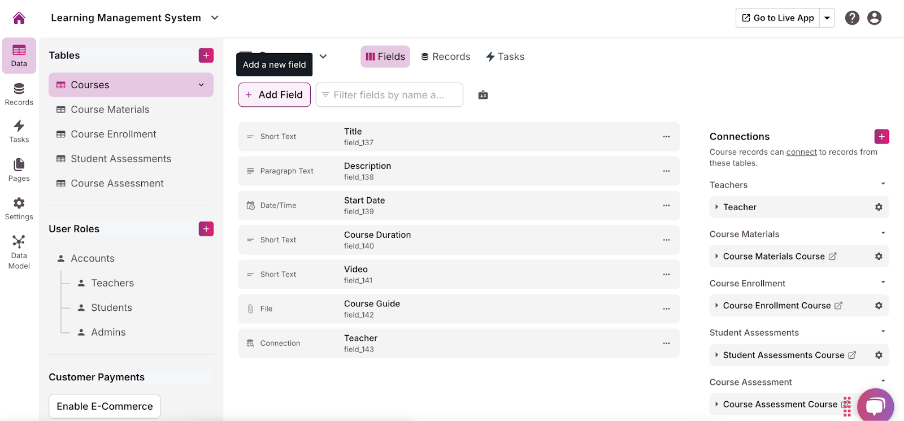904x421 pixels.
Task: Open the Learning Management System app dropdown
Action: 215,18
